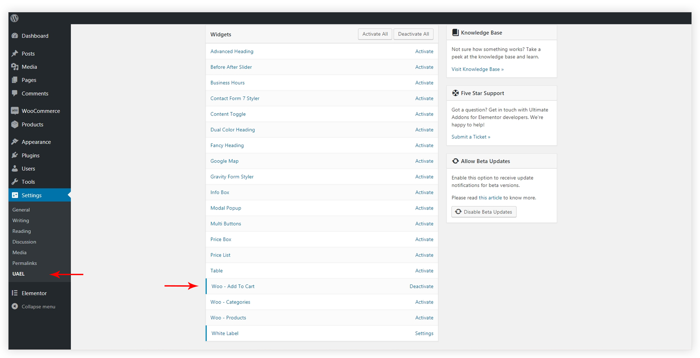Activate the Info Box widget
The height and width of the screenshot is (358, 700).
click(x=424, y=192)
